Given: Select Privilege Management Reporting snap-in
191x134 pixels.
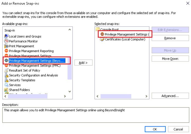Looking at the screenshot, I should 31,51.
